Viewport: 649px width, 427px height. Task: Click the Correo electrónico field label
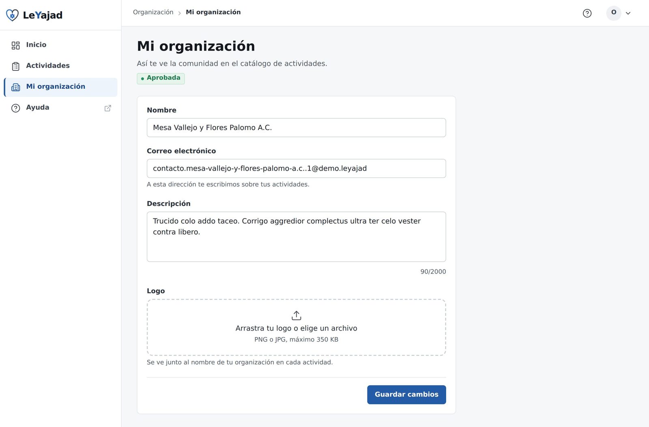click(x=181, y=151)
